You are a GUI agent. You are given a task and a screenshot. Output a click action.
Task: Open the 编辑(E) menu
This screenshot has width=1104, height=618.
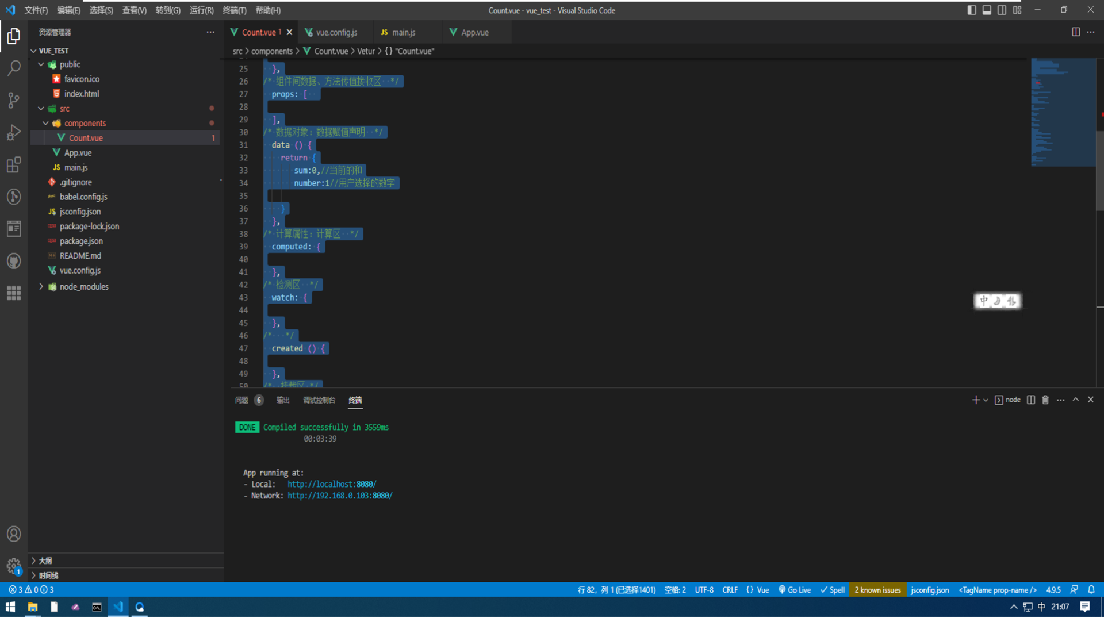68,10
